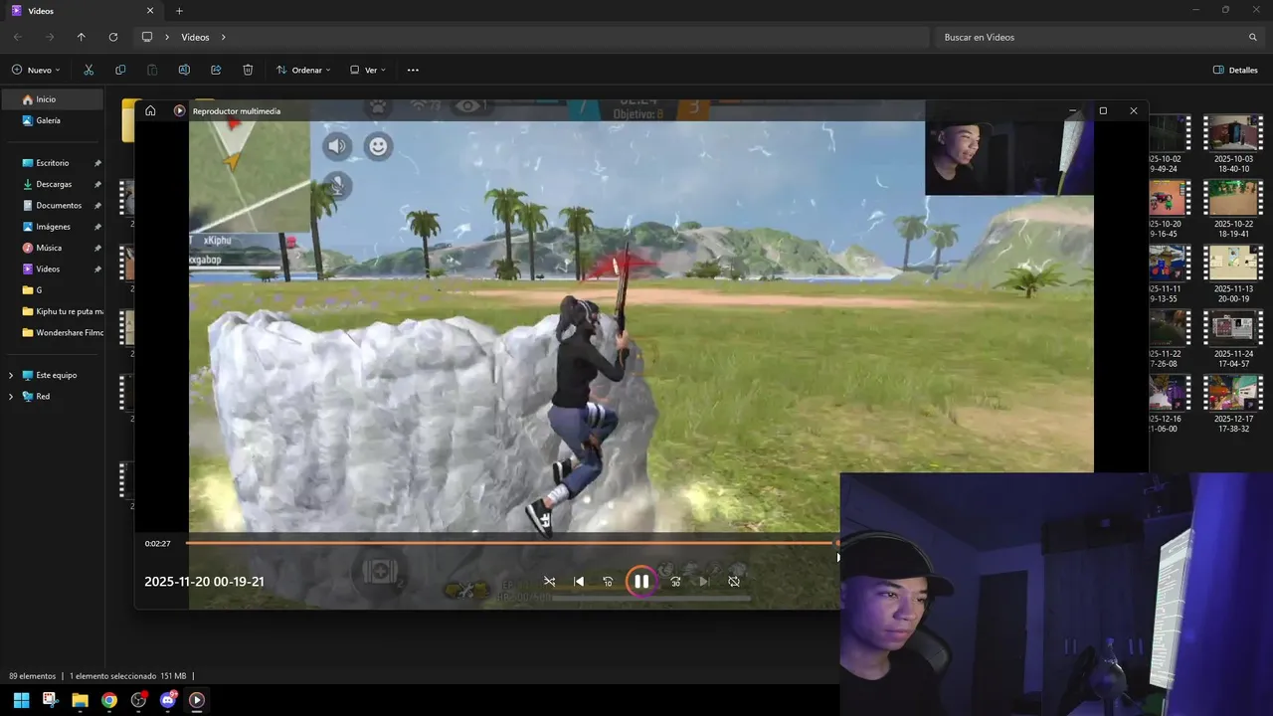Expand the chevron after the PC icon

[x=167, y=37]
